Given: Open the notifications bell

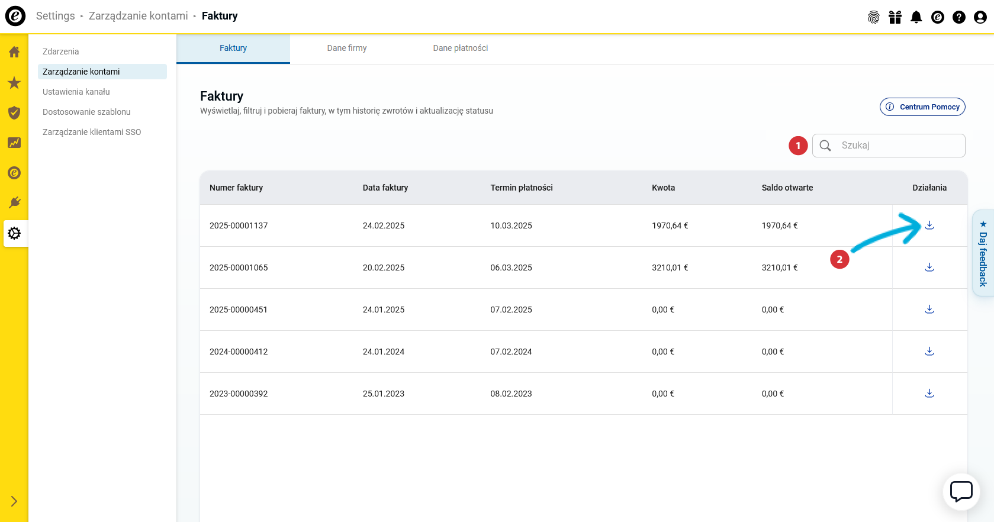Looking at the screenshot, I should (x=916, y=17).
